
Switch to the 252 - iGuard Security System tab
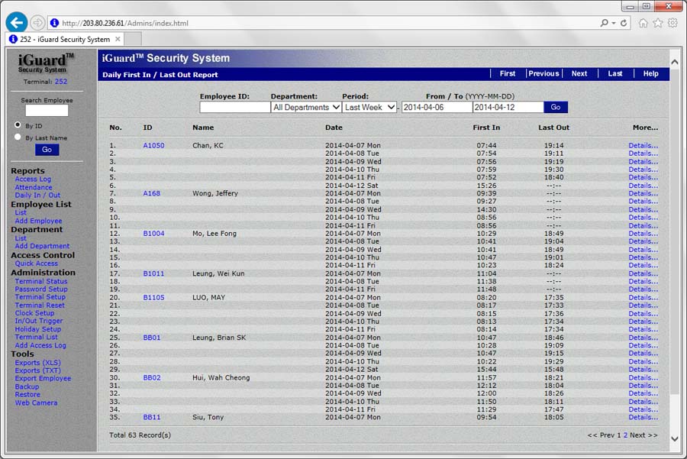(64, 39)
